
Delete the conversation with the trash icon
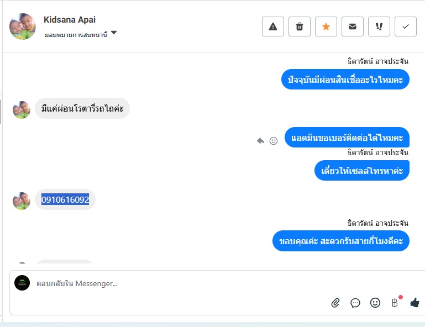(x=300, y=27)
